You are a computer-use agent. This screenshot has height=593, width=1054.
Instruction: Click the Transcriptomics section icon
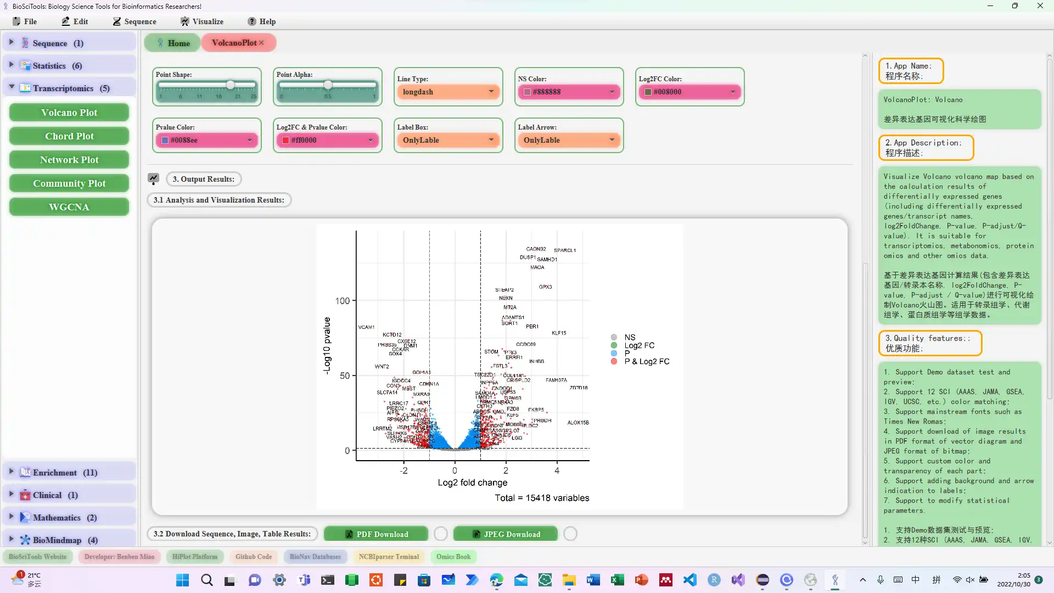click(x=25, y=88)
